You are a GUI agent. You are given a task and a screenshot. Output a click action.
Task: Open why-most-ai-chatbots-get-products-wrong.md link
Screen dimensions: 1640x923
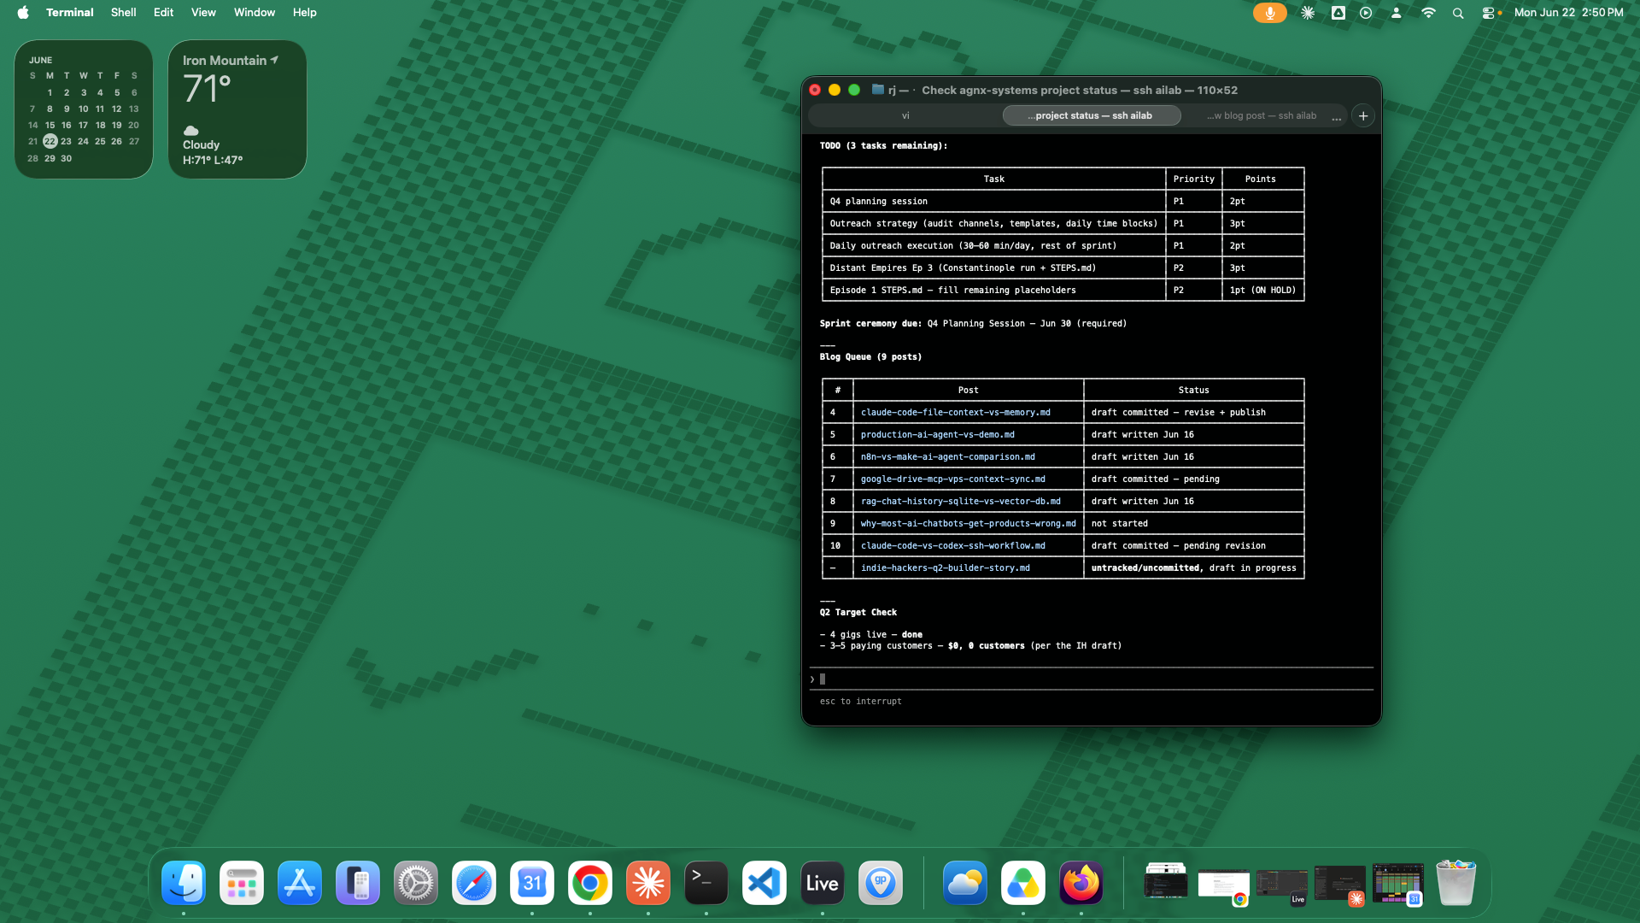(x=968, y=524)
